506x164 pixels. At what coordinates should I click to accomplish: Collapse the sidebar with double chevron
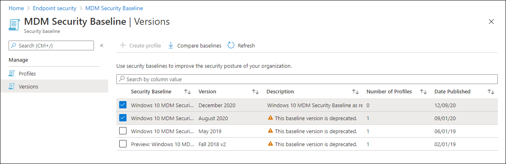(102, 45)
